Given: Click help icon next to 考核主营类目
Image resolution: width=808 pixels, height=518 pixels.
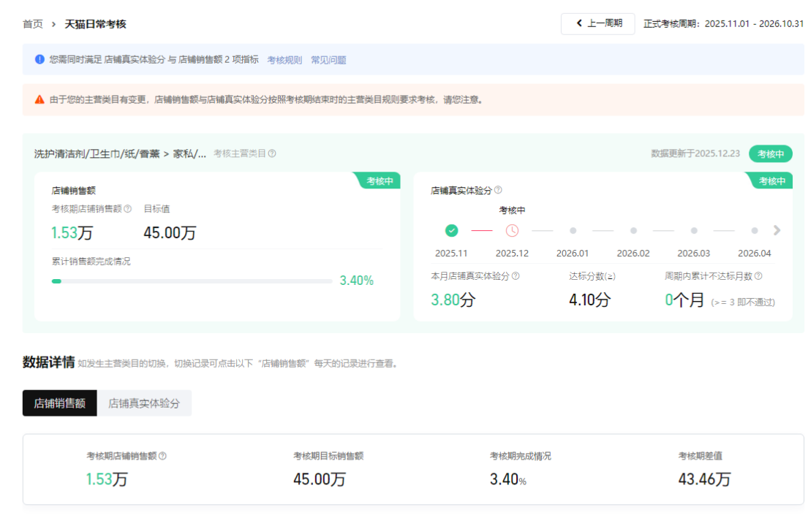Looking at the screenshot, I should pyautogui.click(x=272, y=154).
